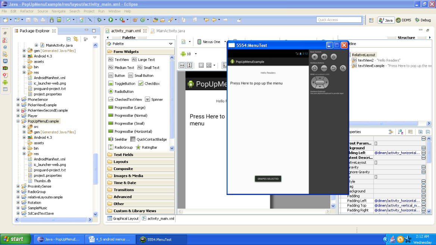
Task: Tap the emulator MENU hardware button
Action: [324, 68]
